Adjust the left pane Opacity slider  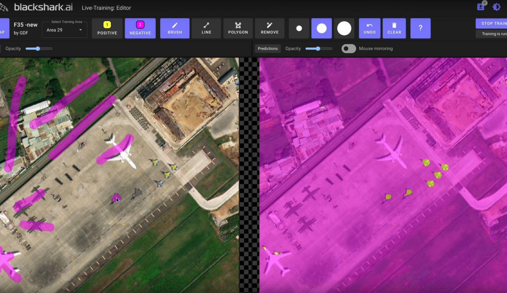point(39,48)
